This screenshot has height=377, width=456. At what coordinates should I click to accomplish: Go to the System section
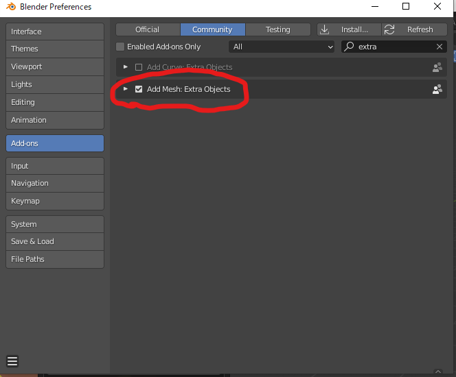55,224
